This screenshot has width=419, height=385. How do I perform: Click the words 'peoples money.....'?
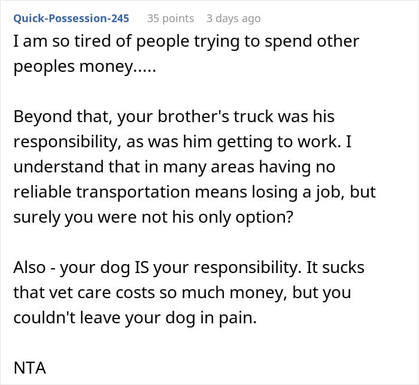click(84, 68)
